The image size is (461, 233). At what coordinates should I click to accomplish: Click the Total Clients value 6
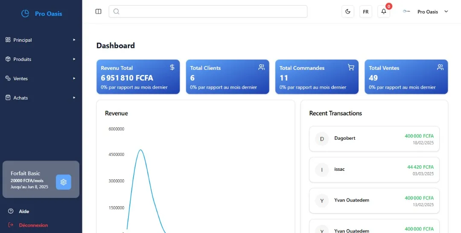point(192,78)
